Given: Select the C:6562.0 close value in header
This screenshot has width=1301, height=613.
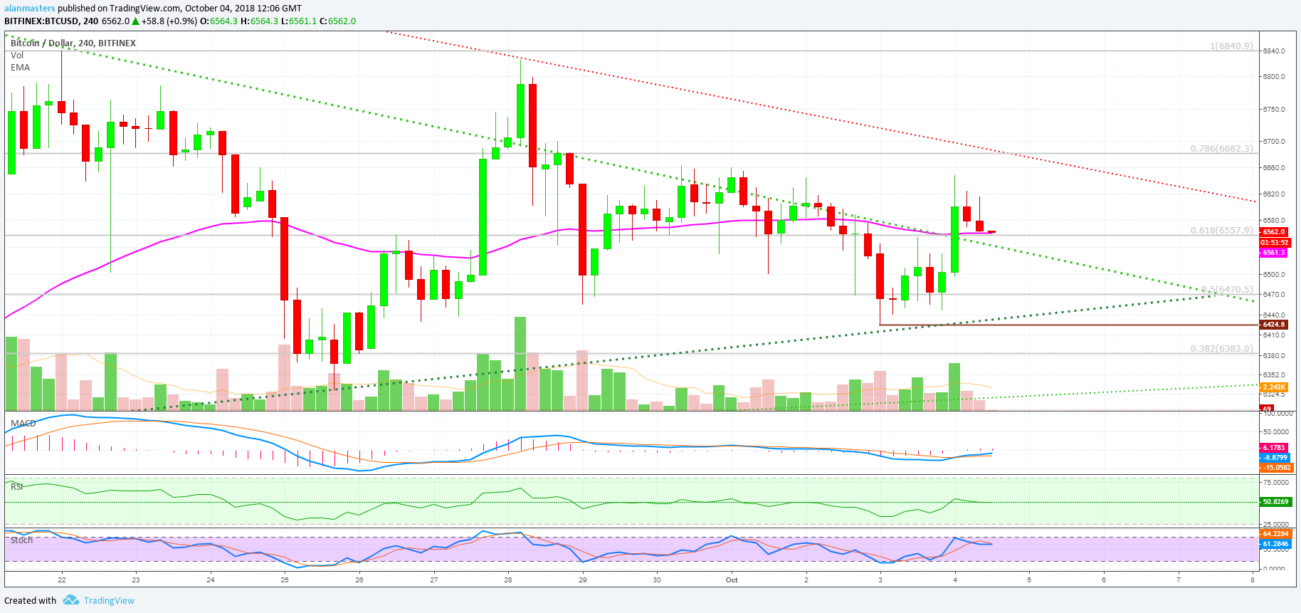Looking at the screenshot, I should (x=337, y=21).
